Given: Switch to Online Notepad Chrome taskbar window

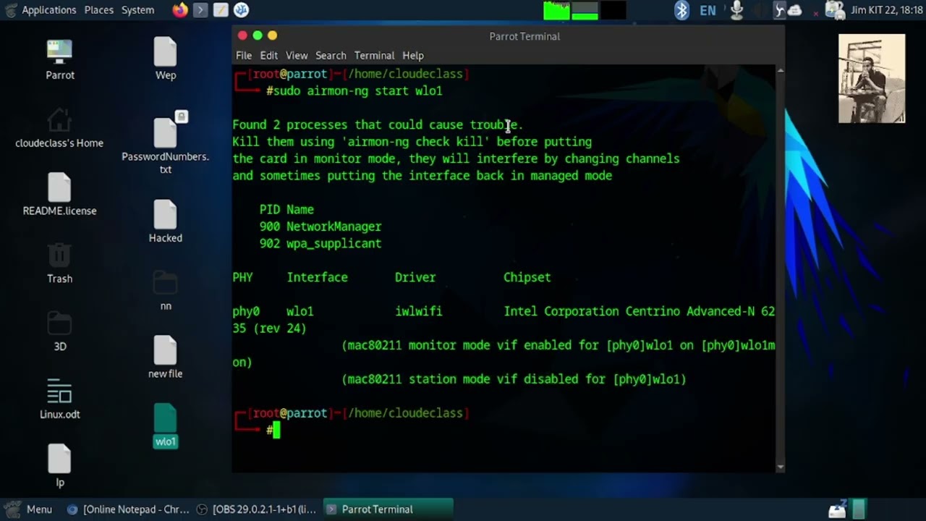Looking at the screenshot, I should 128,509.
